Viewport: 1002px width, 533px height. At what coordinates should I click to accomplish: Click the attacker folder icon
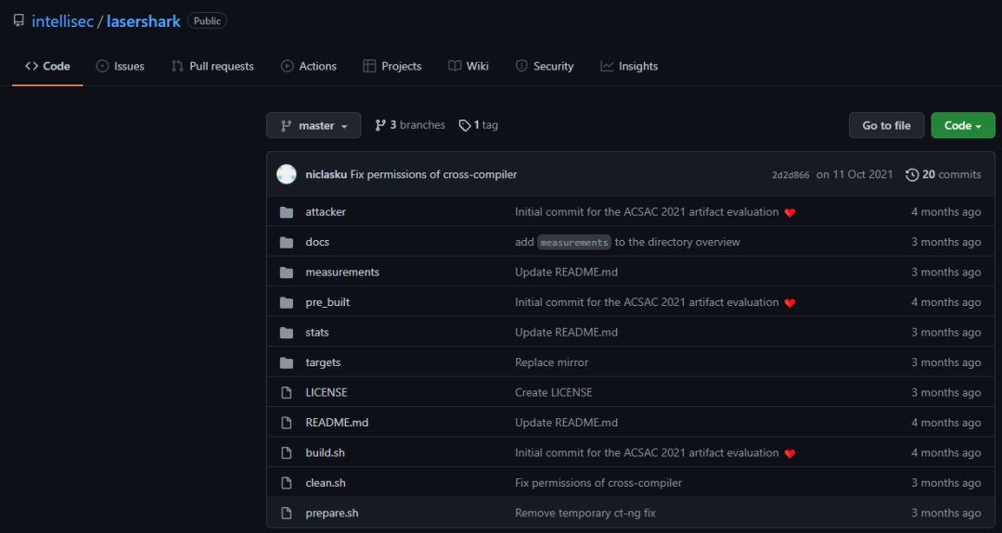287,212
